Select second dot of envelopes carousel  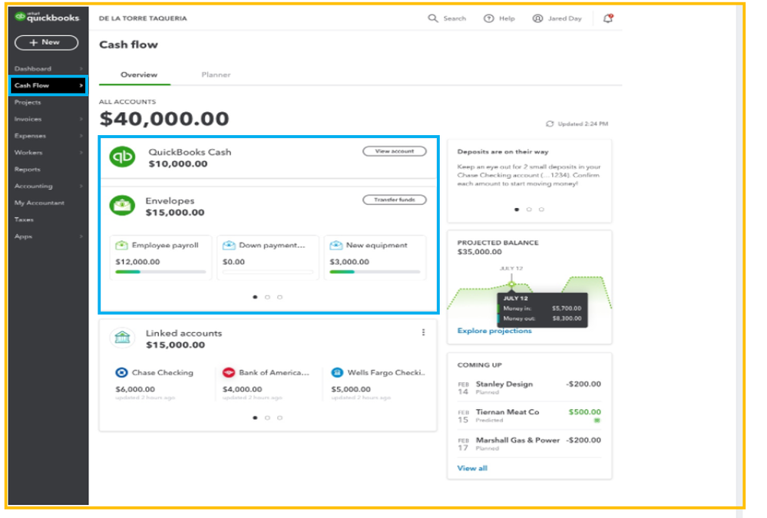click(x=268, y=297)
